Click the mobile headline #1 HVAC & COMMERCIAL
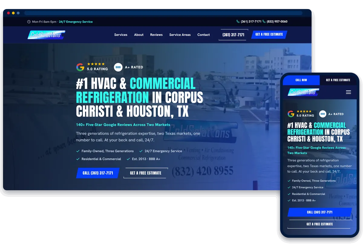 [317, 125]
